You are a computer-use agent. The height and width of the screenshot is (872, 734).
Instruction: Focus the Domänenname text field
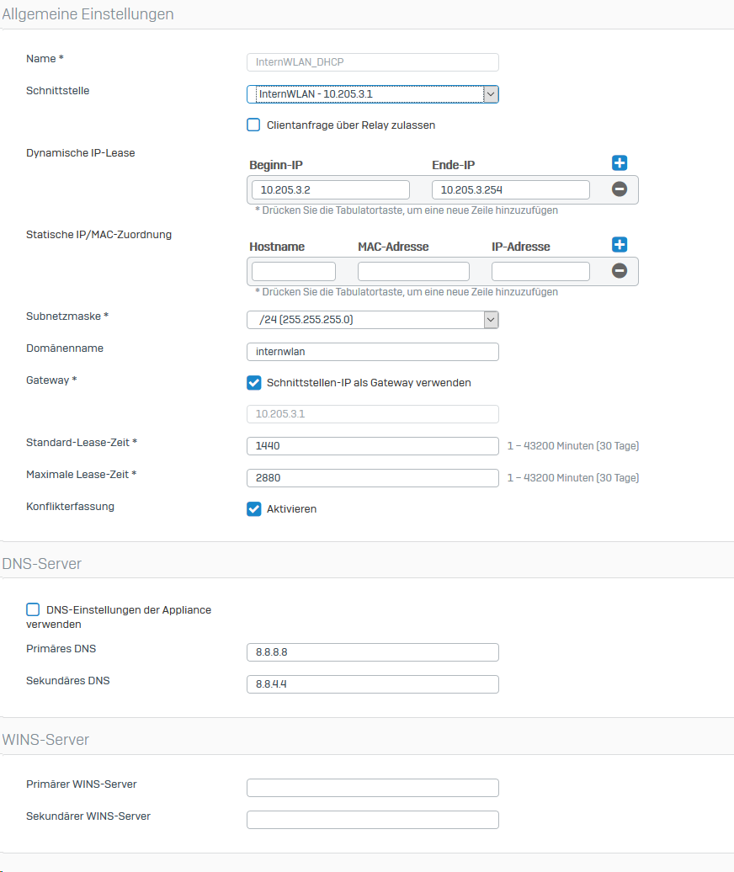372,352
